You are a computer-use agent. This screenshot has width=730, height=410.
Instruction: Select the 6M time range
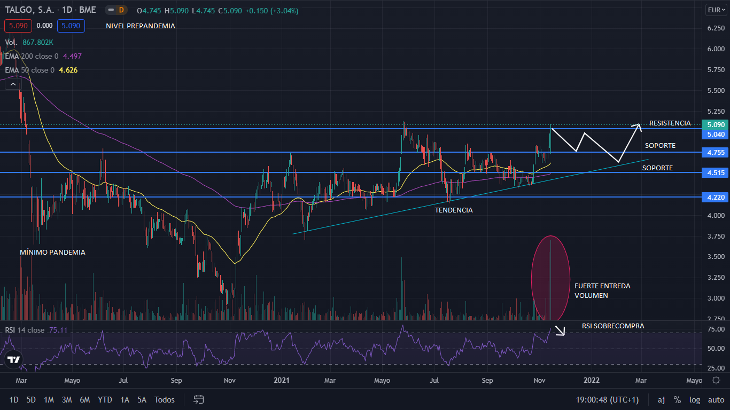click(x=84, y=399)
